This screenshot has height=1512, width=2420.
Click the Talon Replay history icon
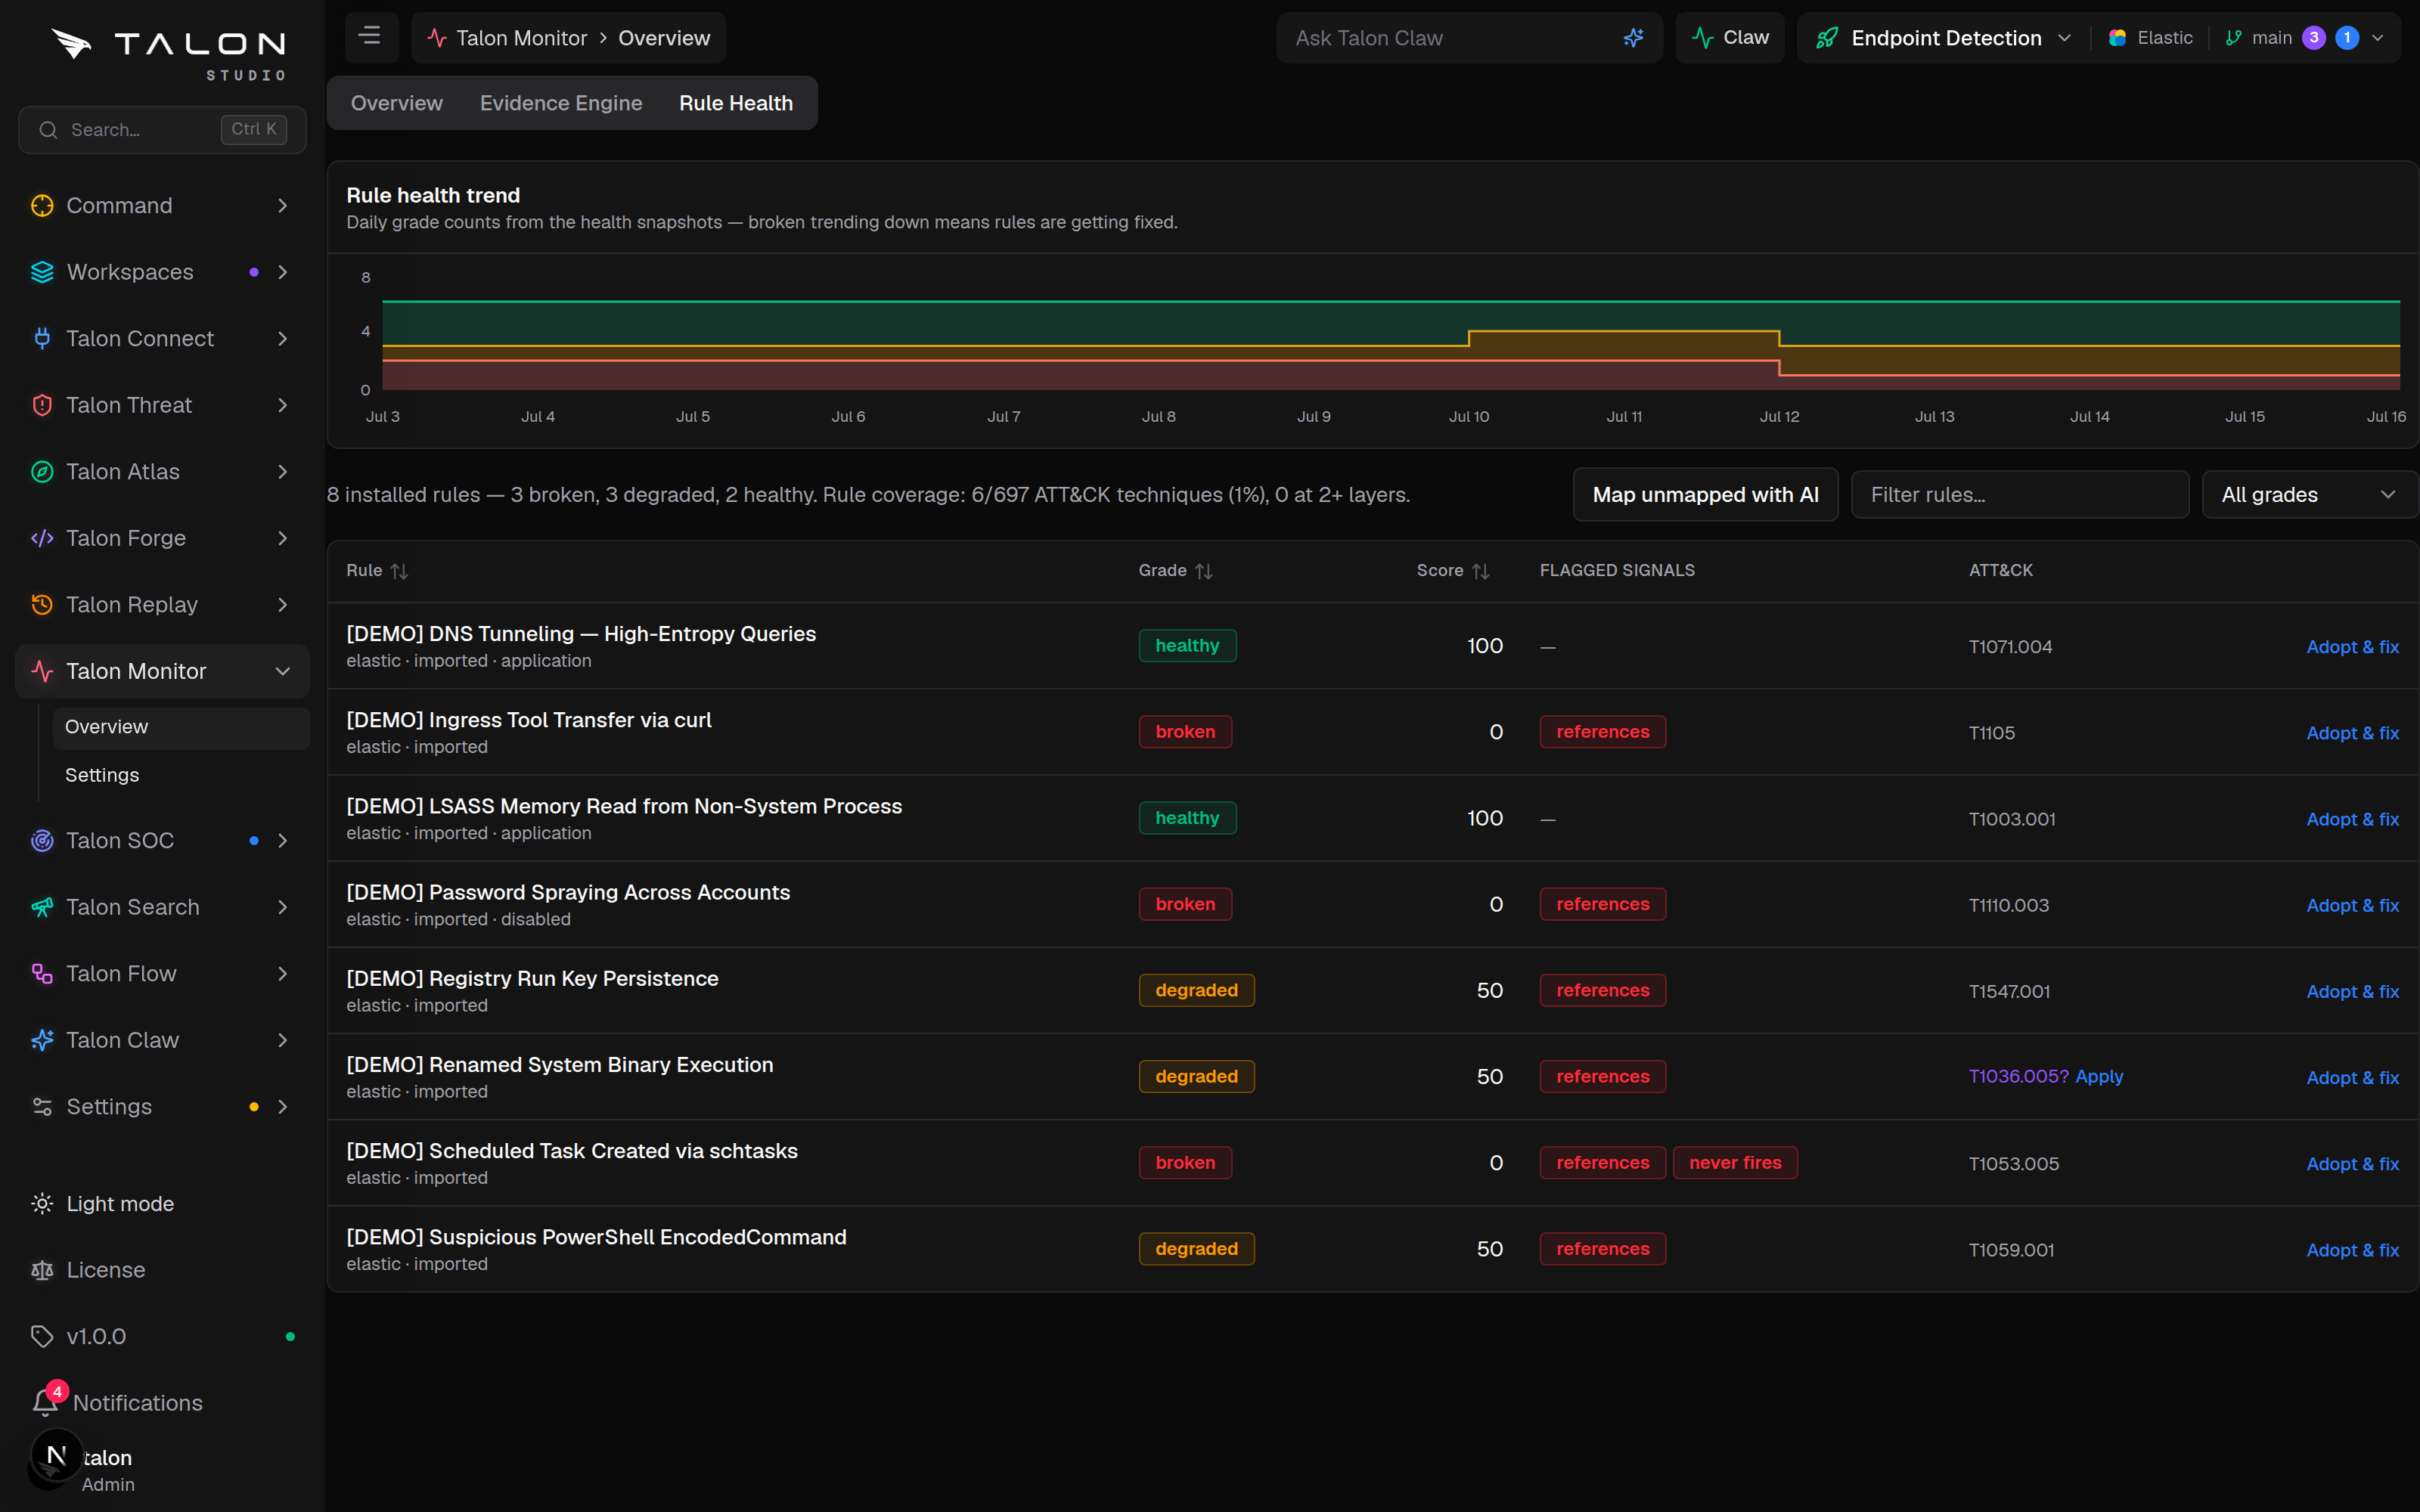click(42, 604)
